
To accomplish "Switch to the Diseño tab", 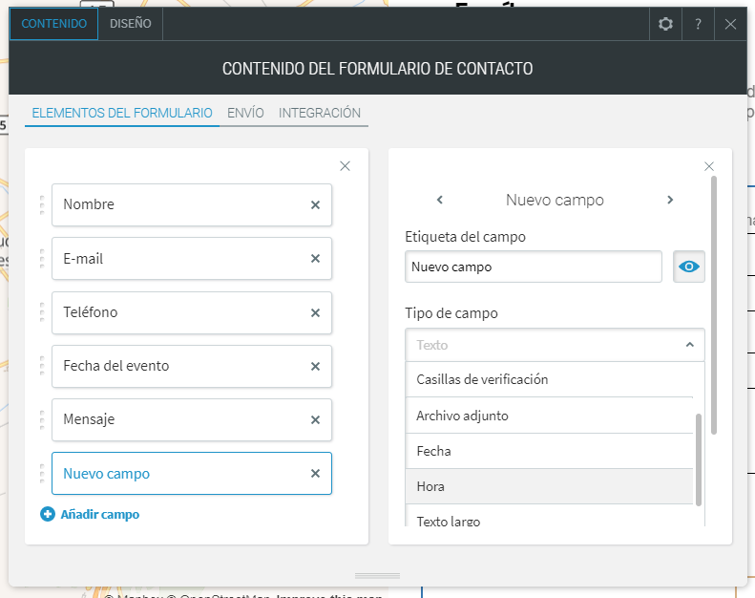I will pyautogui.click(x=131, y=24).
